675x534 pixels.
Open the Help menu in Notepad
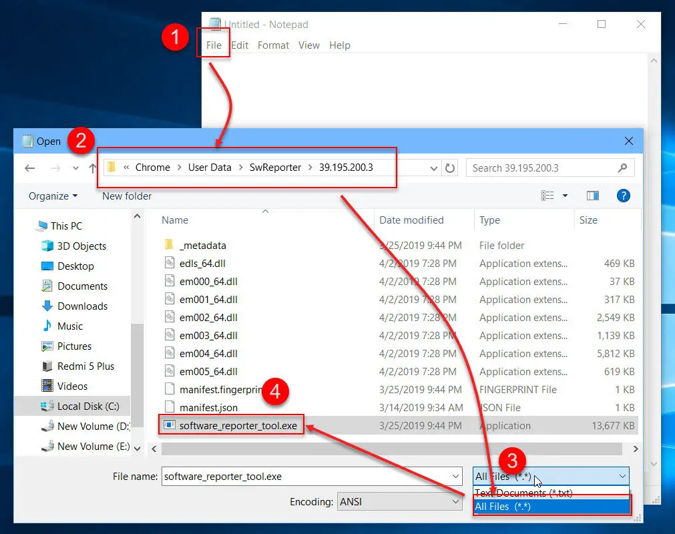point(339,45)
